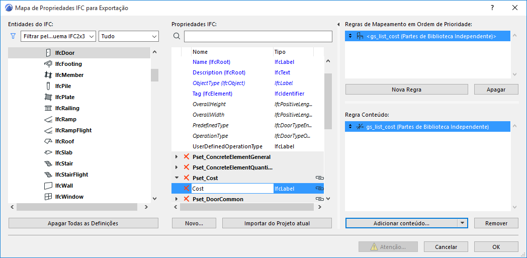
Task: Click the search magnifier icon
Action: pyautogui.click(x=177, y=36)
